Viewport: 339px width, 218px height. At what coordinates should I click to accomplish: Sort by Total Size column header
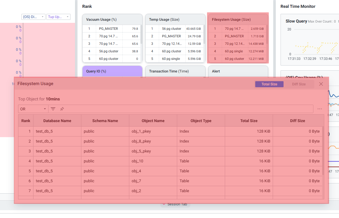pyautogui.click(x=249, y=121)
